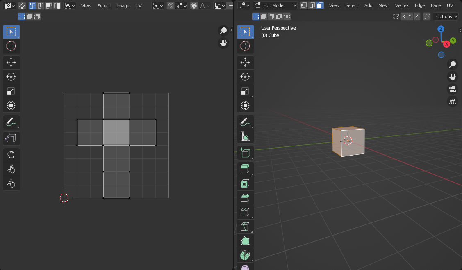Viewport: 462px width, 270px height.
Task: Expand the Options dropdown
Action: [446, 16]
